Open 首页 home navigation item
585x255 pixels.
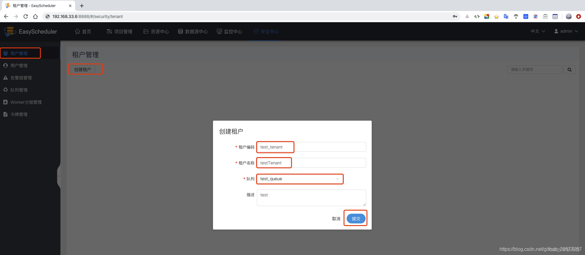tap(83, 31)
